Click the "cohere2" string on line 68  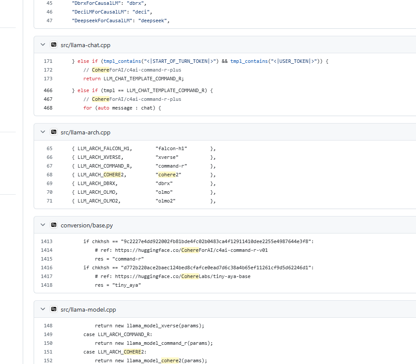click(x=168, y=175)
